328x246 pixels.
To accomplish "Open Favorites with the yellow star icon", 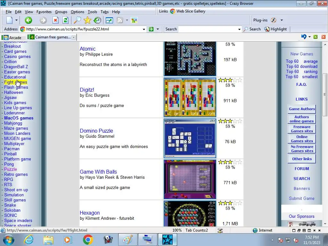I will point(87,20).
